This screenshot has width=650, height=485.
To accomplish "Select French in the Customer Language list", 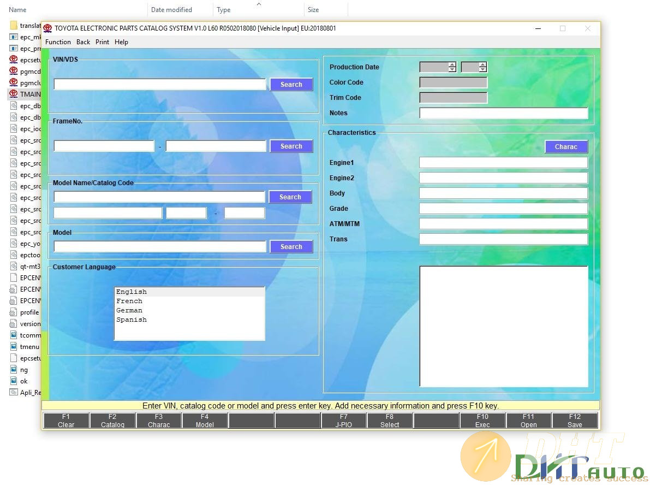I will coord(189,301).
